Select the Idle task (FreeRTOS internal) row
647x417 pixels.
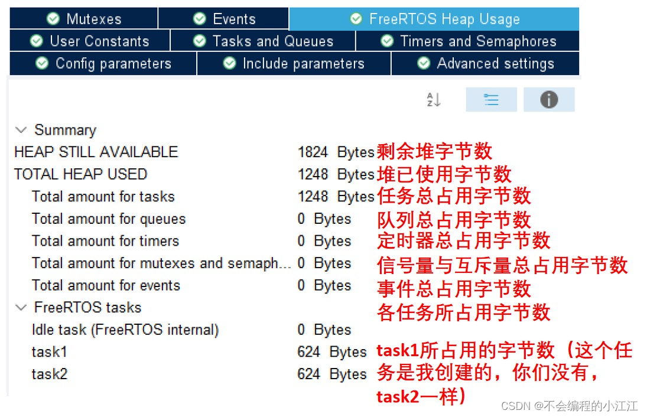pyautogui.click(x=194, y=330)
